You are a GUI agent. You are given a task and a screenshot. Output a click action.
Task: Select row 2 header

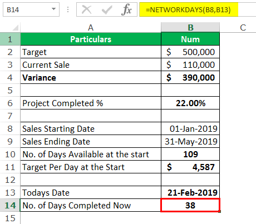click(10, 52)
